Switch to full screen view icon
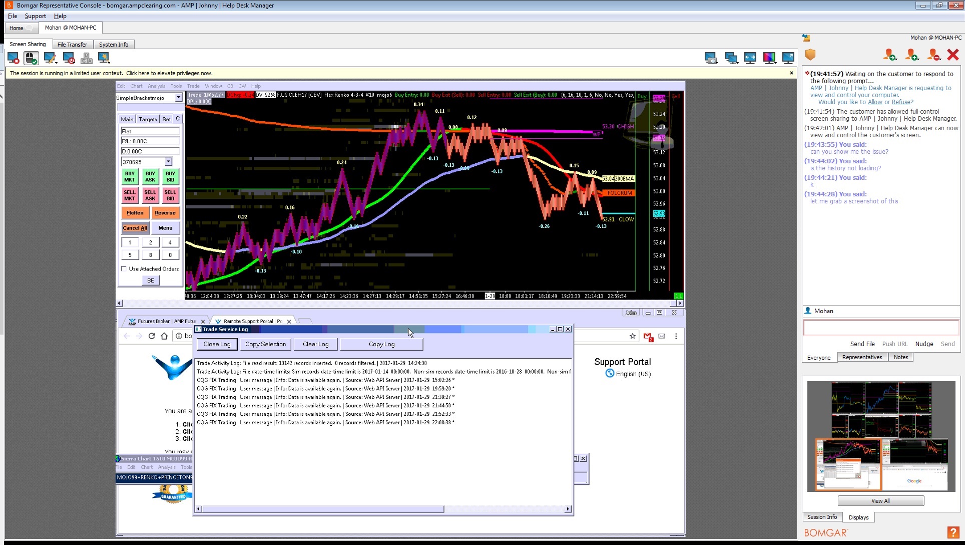This screenshot has width=965, height=545. point(788,58)
